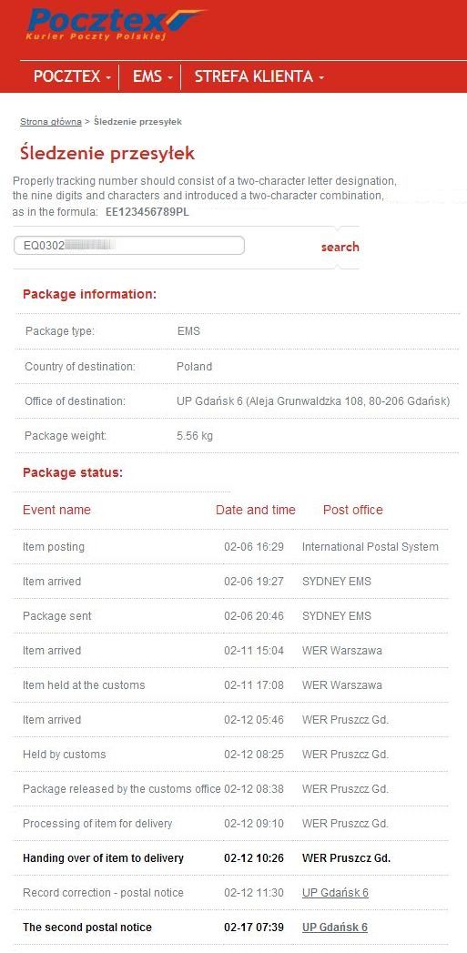Image resolution: width=467 pixels, height=953 pixels.
Task: Click the Śledzenie przesyłek page heading
Action: [x=107, y=153]
